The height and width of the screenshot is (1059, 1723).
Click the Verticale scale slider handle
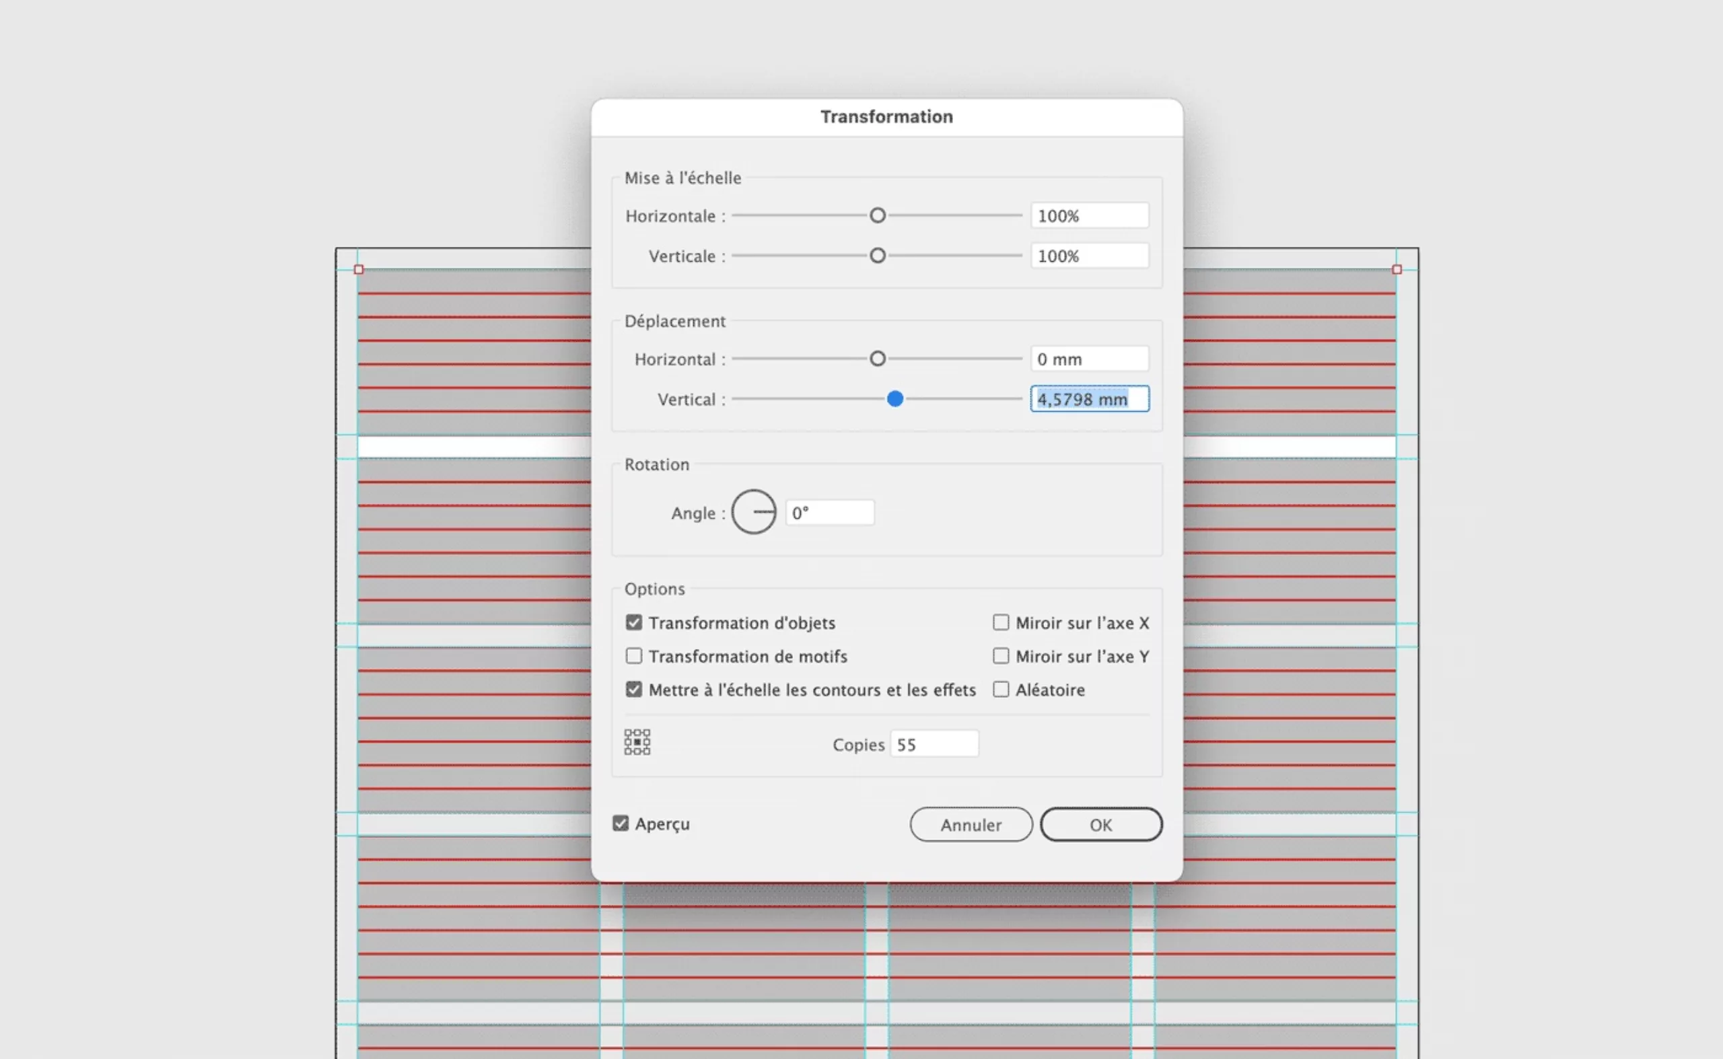tap(877, 256)
